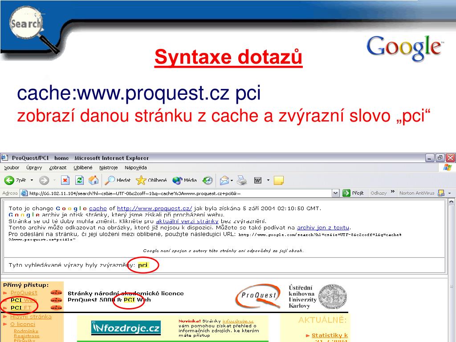456x342 pixels.
Task: Open the Registrace sublink
Action: tap(26, 336)
